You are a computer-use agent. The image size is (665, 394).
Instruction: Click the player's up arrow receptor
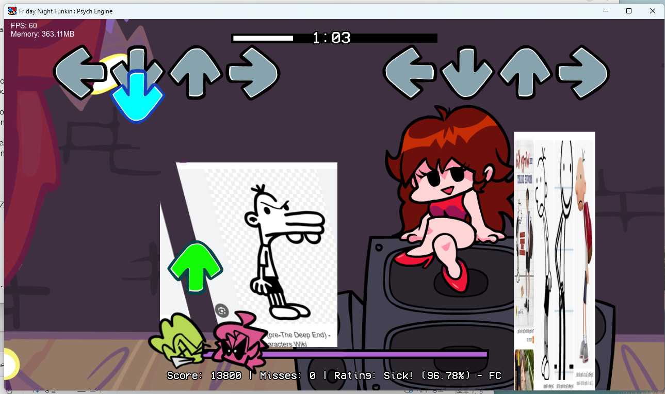click(525, 73)
